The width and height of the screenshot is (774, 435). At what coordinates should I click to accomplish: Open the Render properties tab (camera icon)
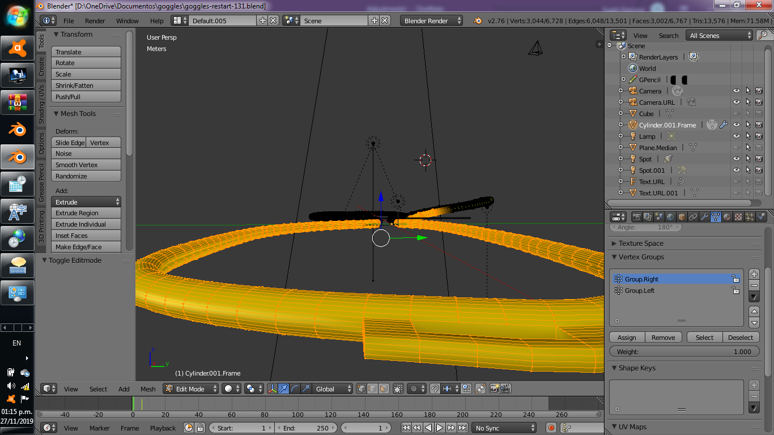click(636, 217)
